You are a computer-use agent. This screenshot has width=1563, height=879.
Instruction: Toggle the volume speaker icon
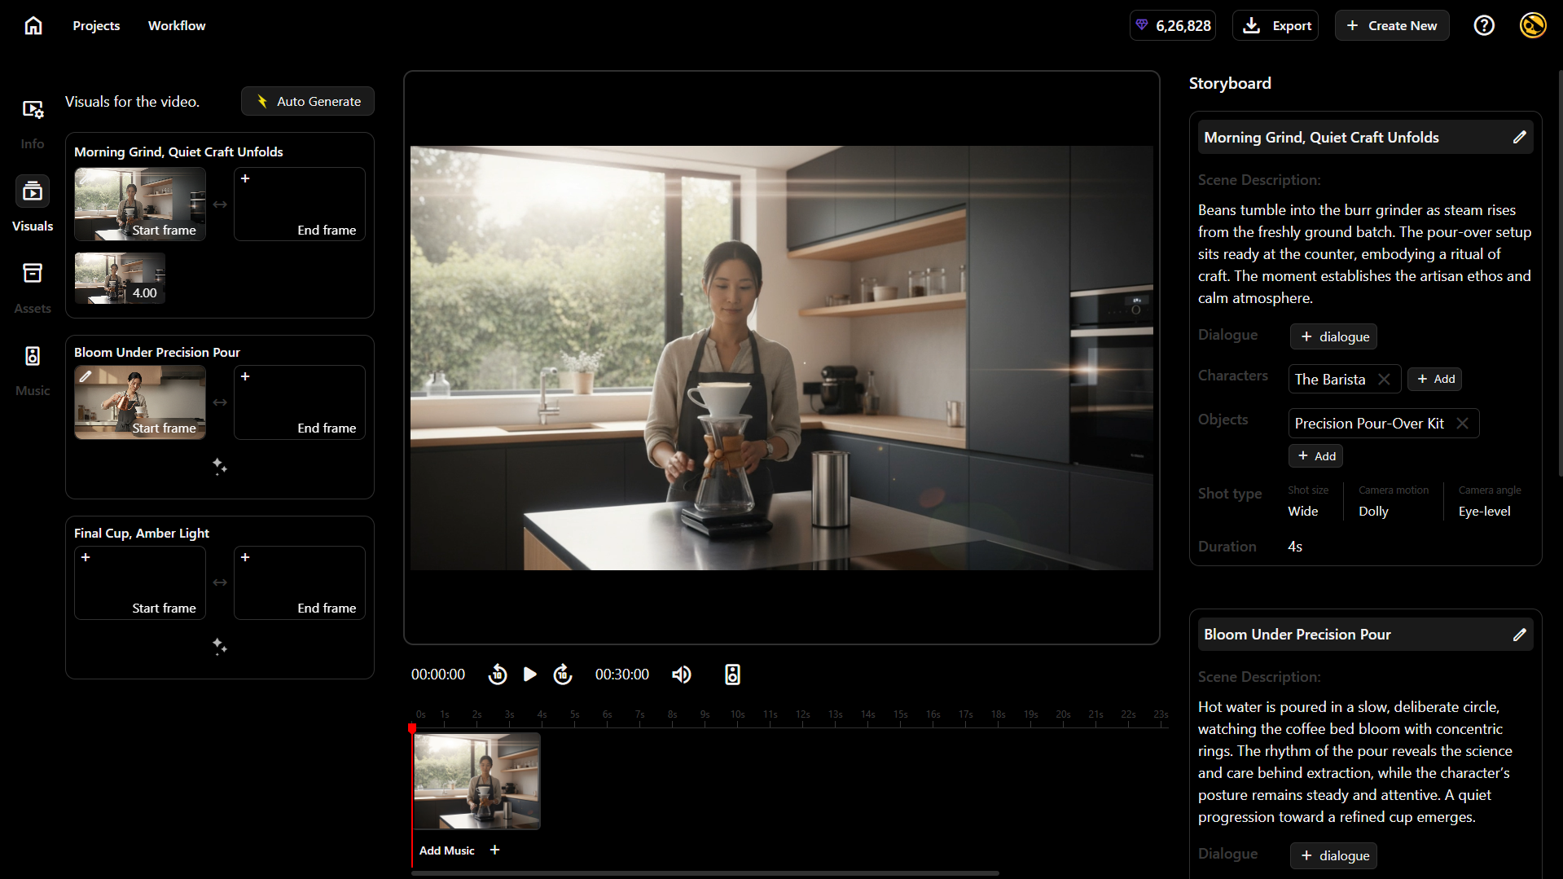click(682, 675)
